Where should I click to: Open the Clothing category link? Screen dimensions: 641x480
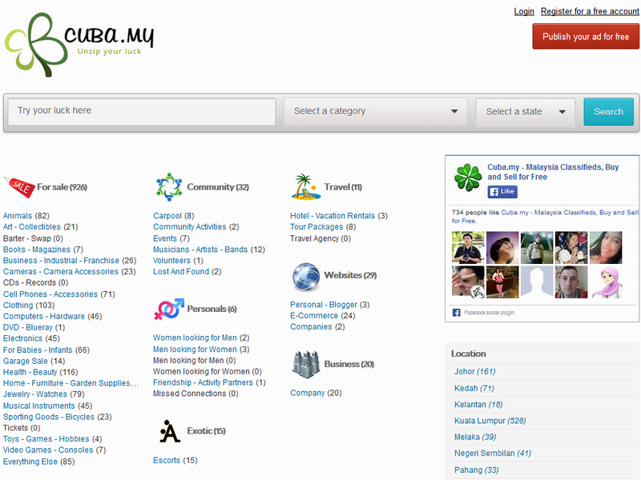[18, 306]
